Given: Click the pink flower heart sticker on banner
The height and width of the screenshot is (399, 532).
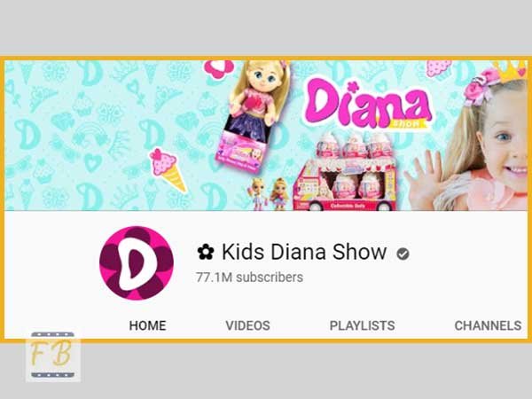Looking at the screenshot, I should 219,69.
